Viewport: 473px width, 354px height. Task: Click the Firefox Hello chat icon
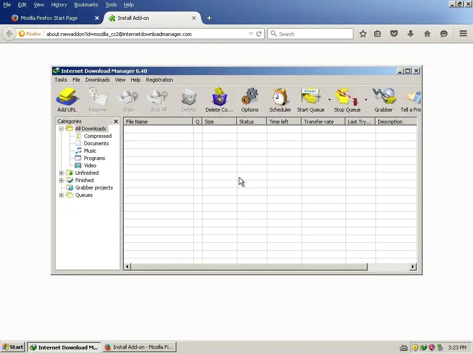pos(444,34)
